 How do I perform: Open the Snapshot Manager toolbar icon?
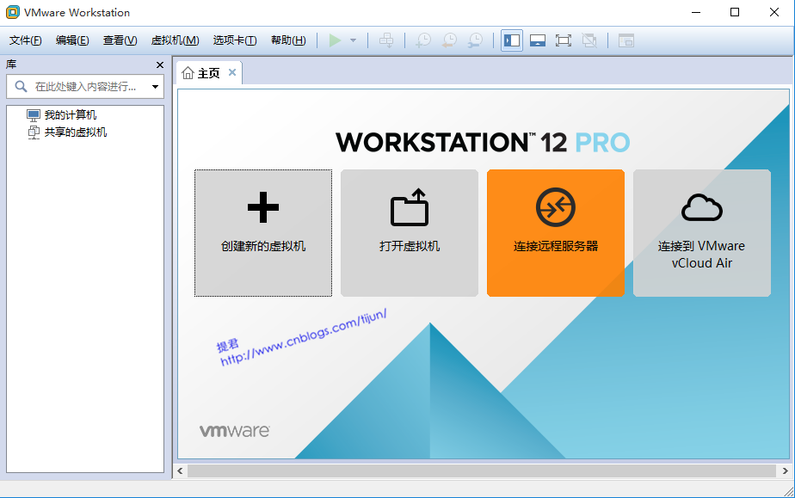475,40
